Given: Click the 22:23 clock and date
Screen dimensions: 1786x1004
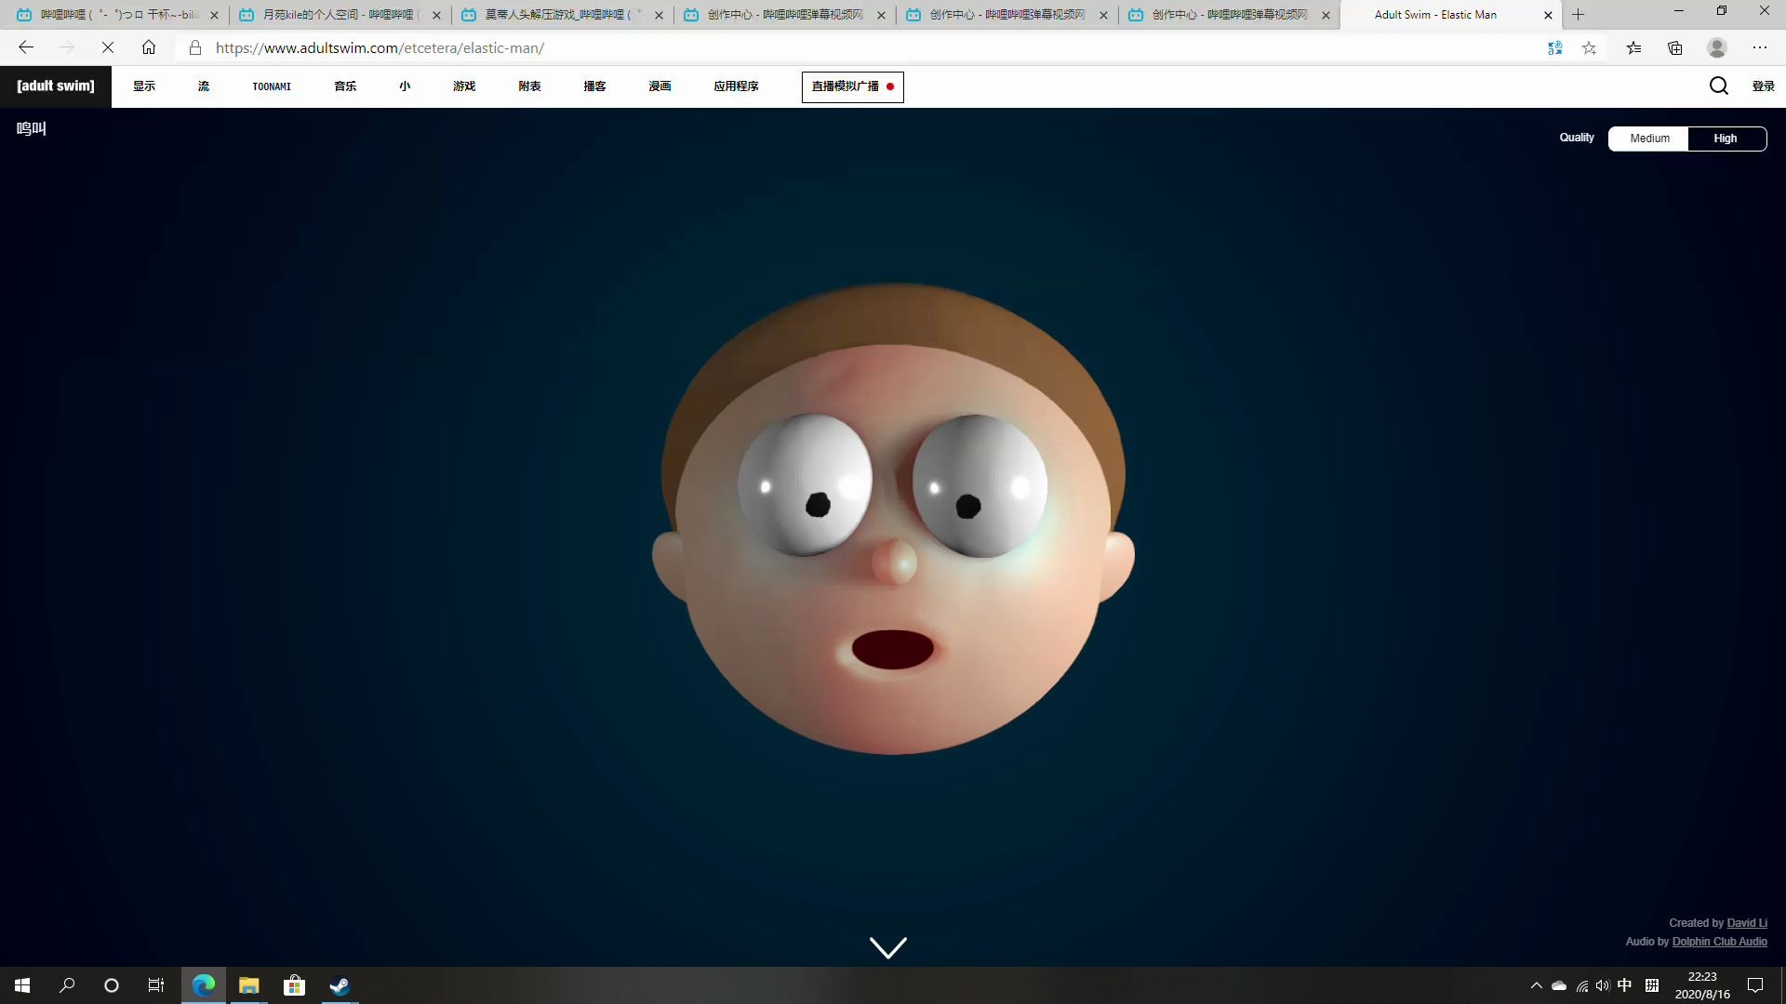Looking at the screenshot, I should tap(1702, 985).
